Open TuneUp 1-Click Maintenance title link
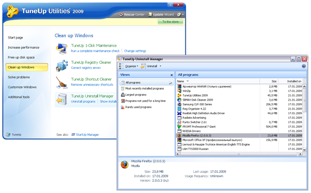311x193 pixels. pos(94,46)
